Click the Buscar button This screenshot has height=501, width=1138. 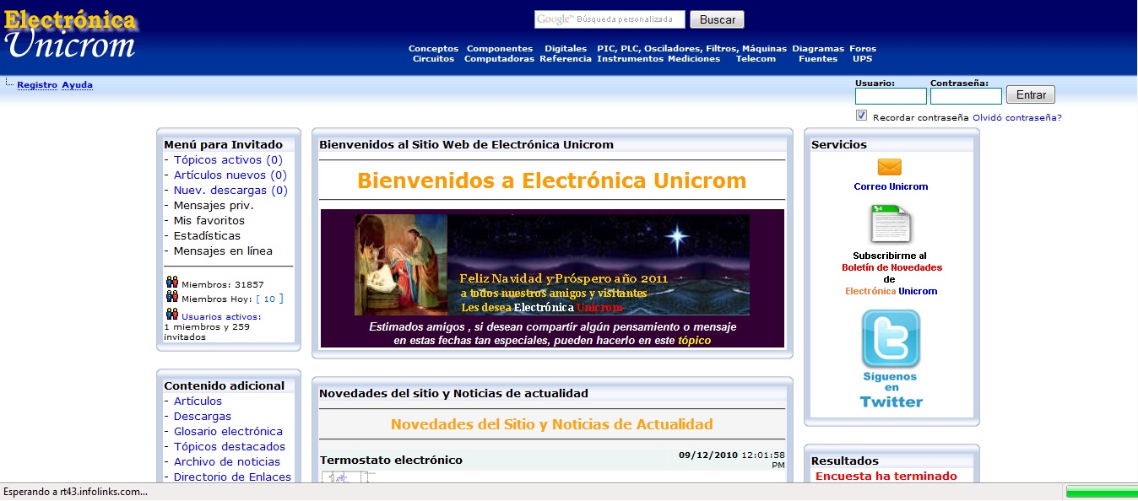717,19
